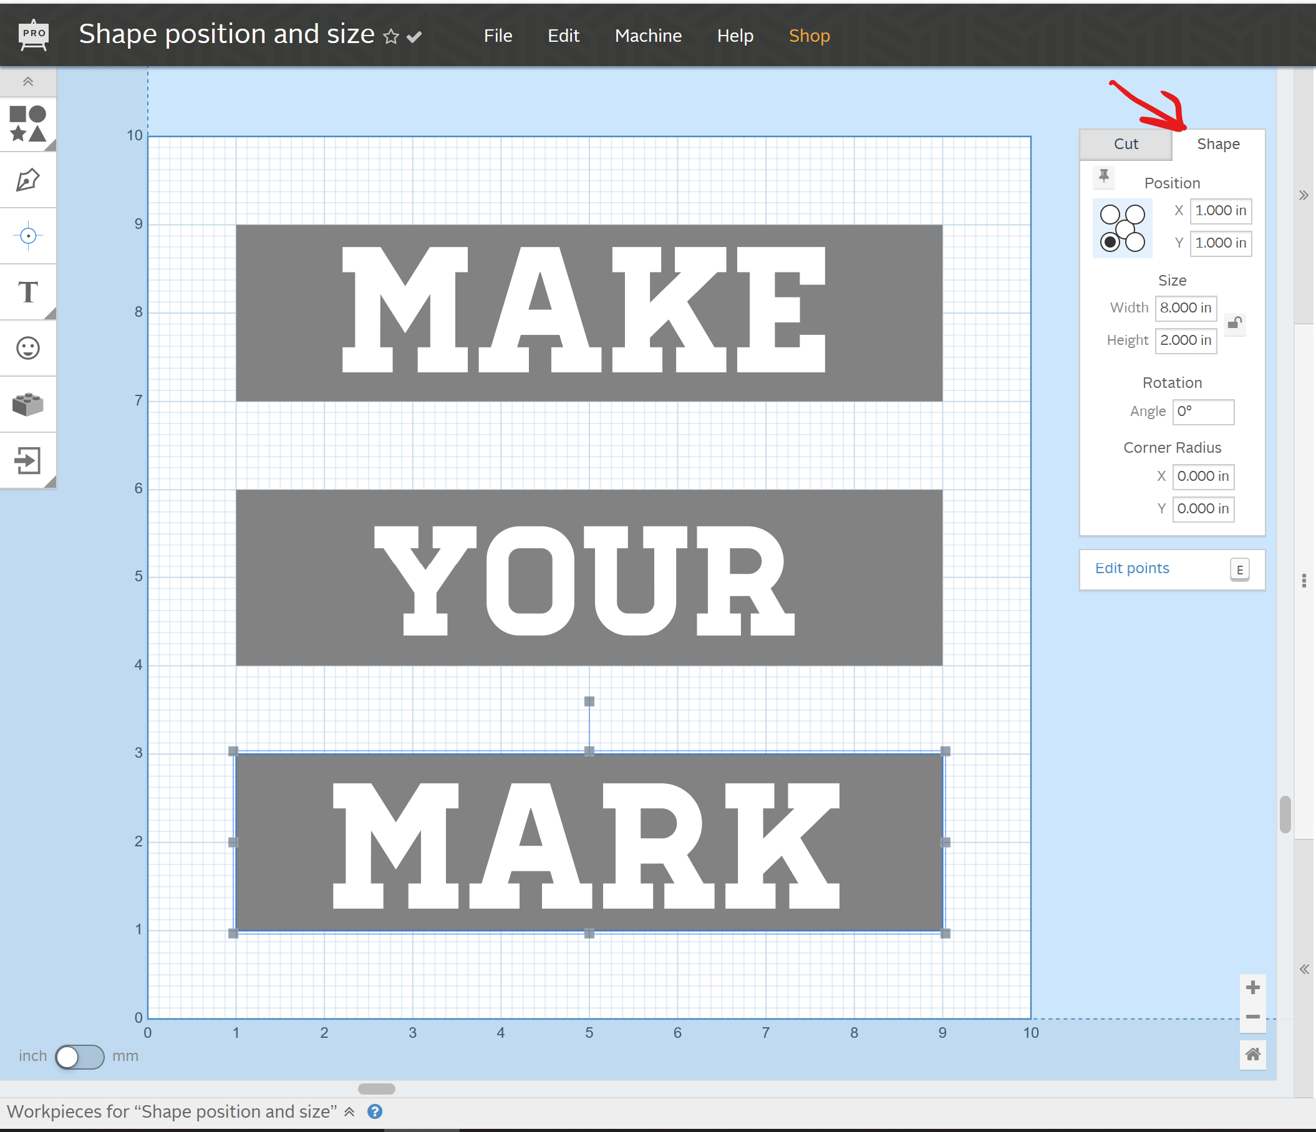
Task: Click the Width input field
Action: pyautogui.click(x=1185, y=308)
